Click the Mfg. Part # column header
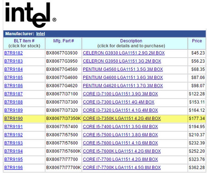207x174 pixels. [63, 43]
